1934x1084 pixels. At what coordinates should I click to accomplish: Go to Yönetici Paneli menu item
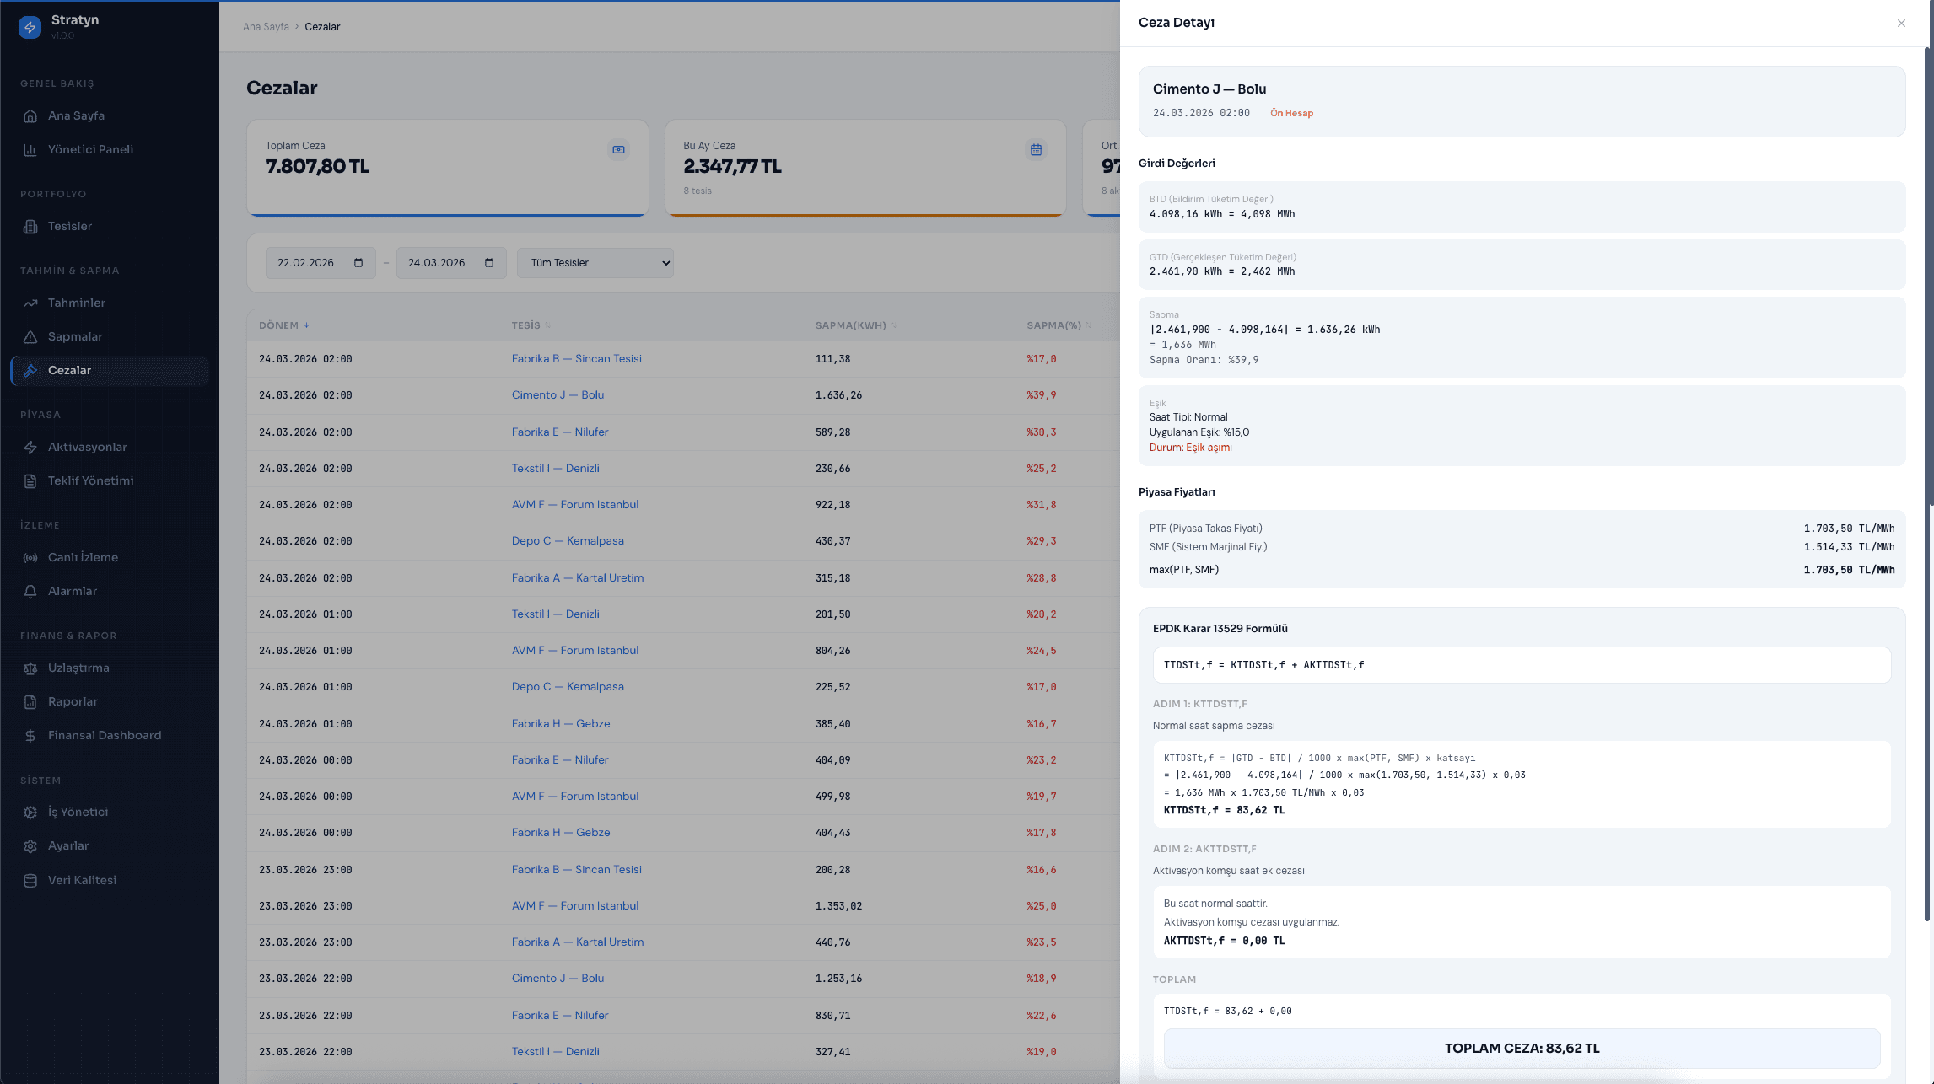(90, 149)
